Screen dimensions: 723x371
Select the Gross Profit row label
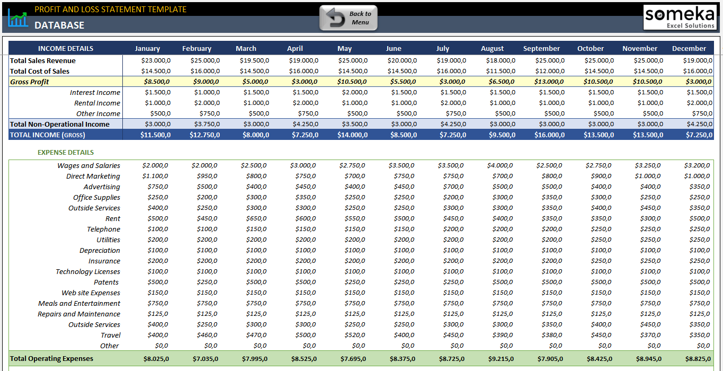point(30,82)
